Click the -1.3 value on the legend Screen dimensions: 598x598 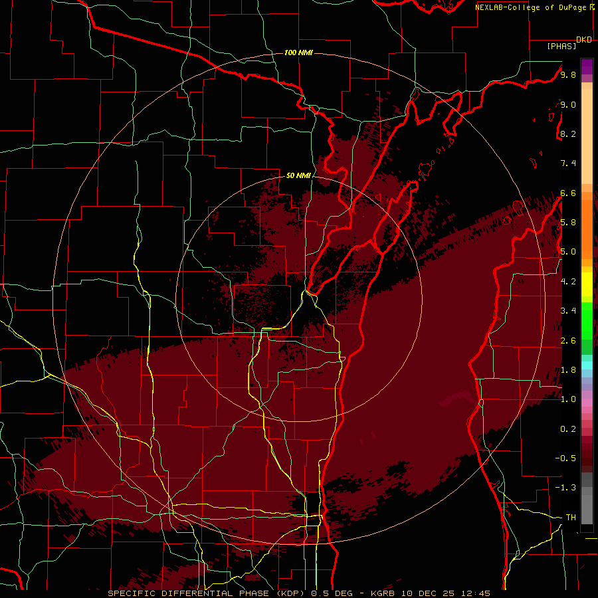tap(565, 488)
